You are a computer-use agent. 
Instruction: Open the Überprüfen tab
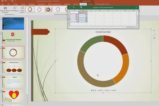[67, 4]
